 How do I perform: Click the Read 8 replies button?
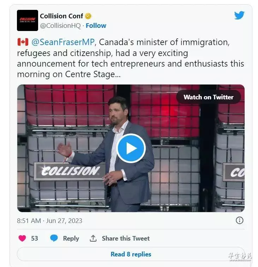[131, 254]
